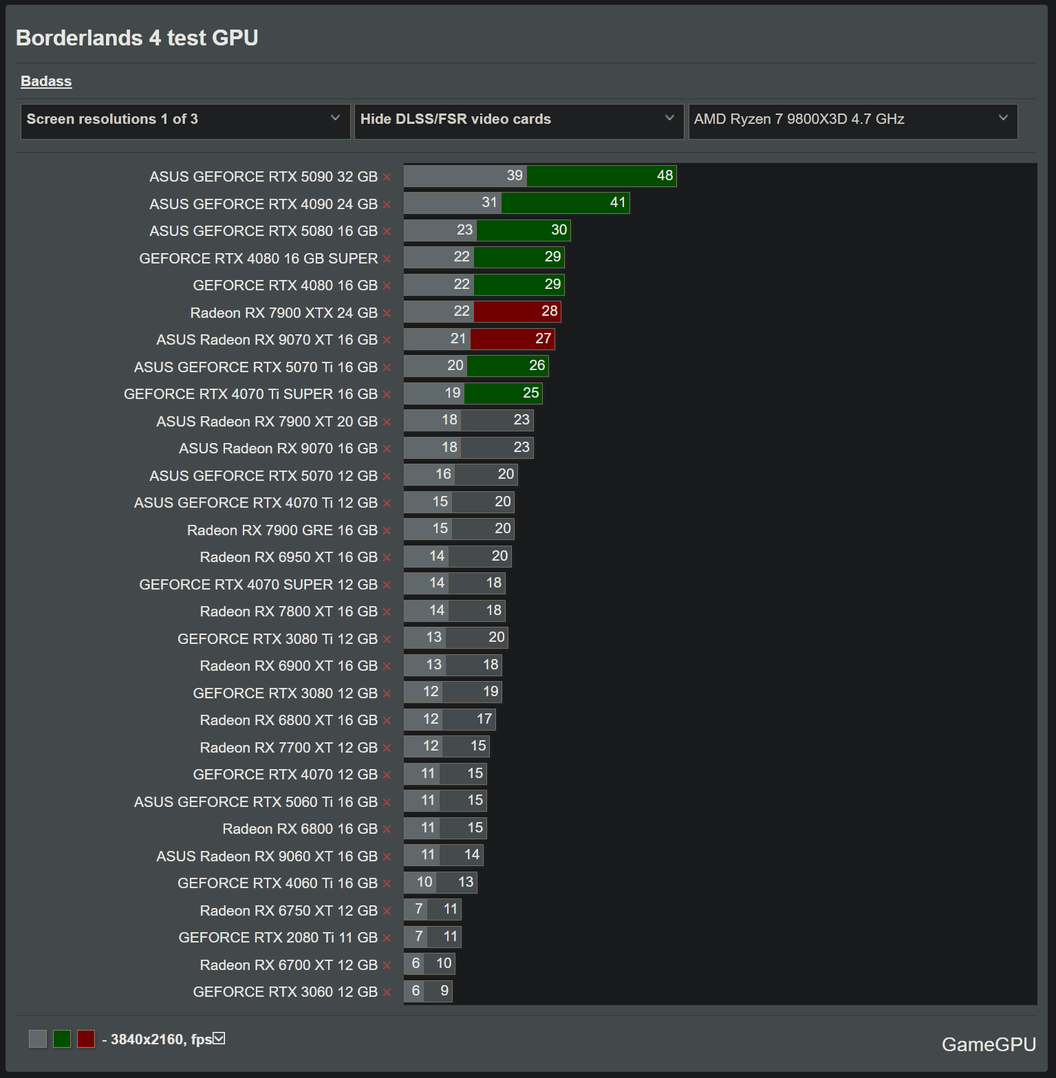Screen dimensions: 1056x1078
Task: Remove Radeon RX 6950 XT 16 GB row
Action: click(x=387, y=557)
